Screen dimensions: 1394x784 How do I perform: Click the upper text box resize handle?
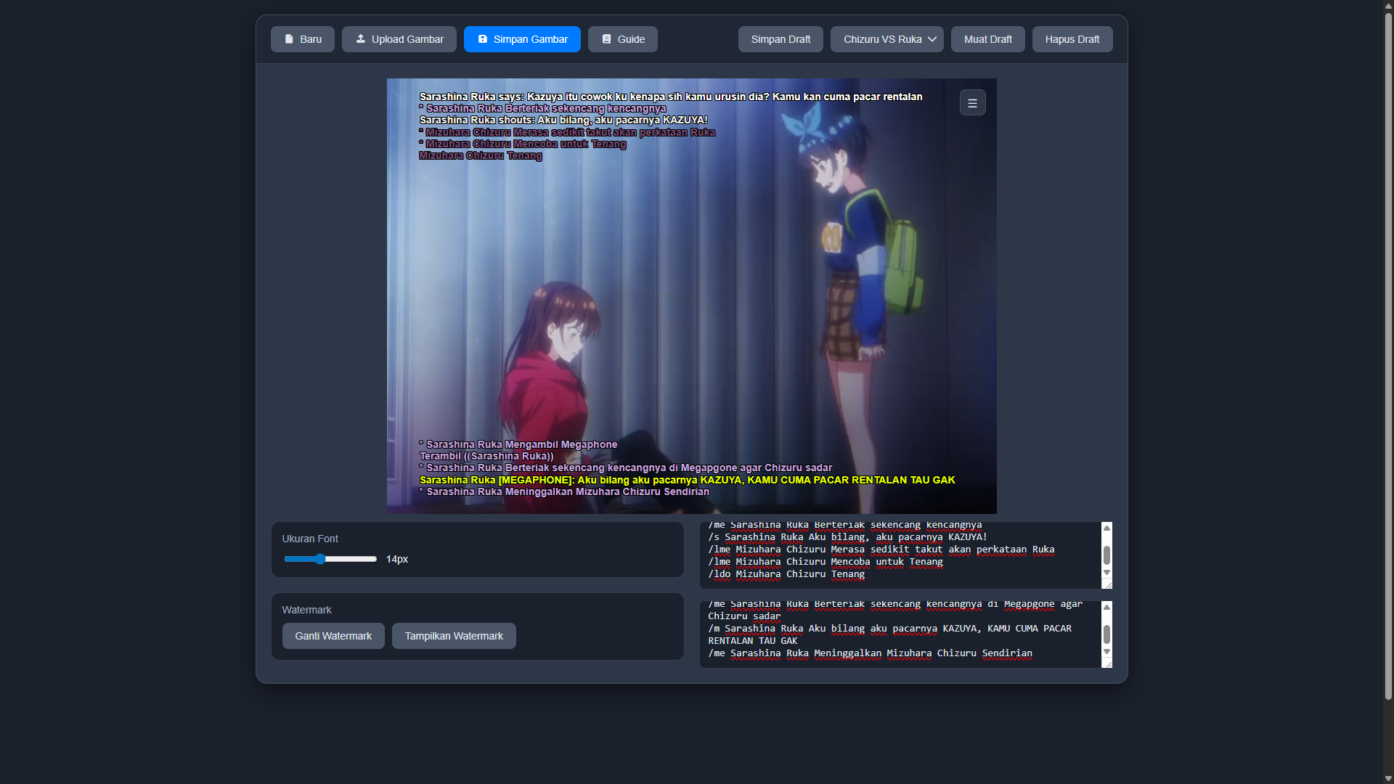pos(1107,584)
